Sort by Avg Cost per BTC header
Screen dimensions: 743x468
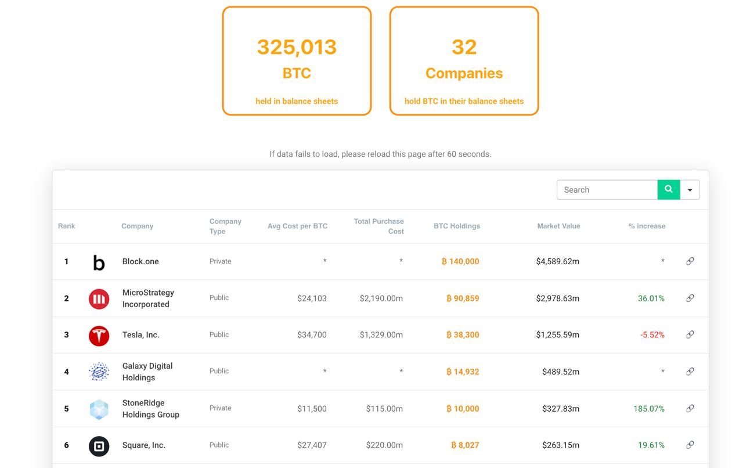(297, 226)
